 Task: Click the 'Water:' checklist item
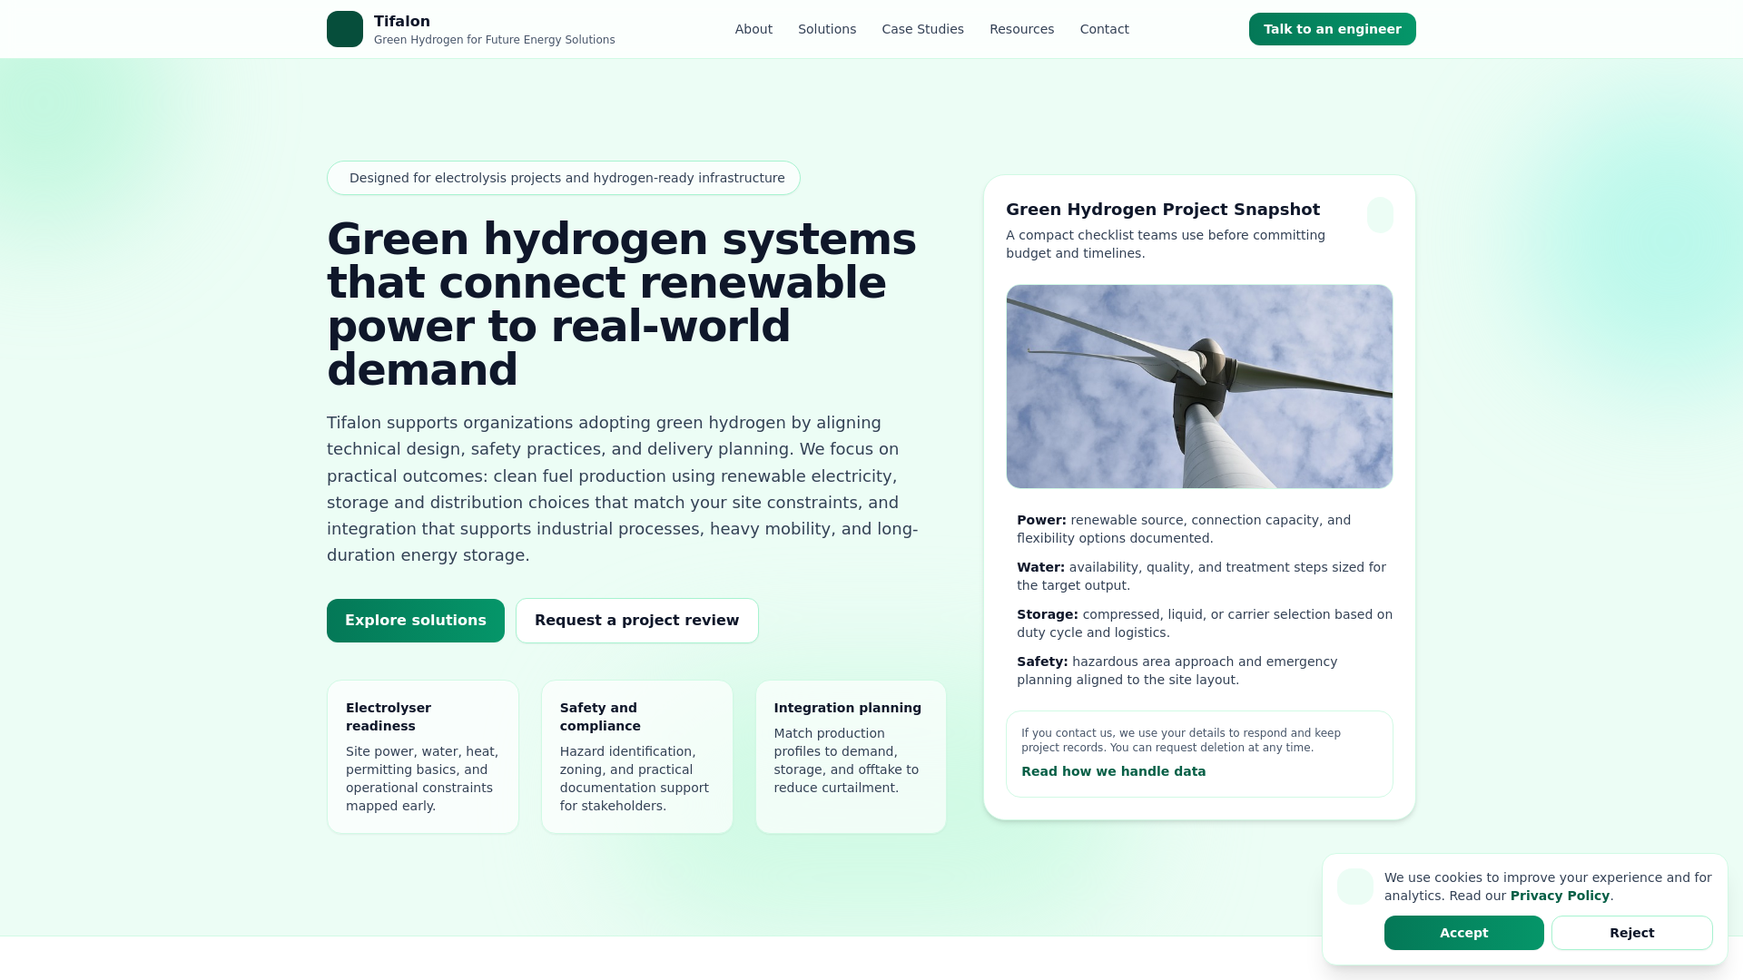tap(1205, 576)
